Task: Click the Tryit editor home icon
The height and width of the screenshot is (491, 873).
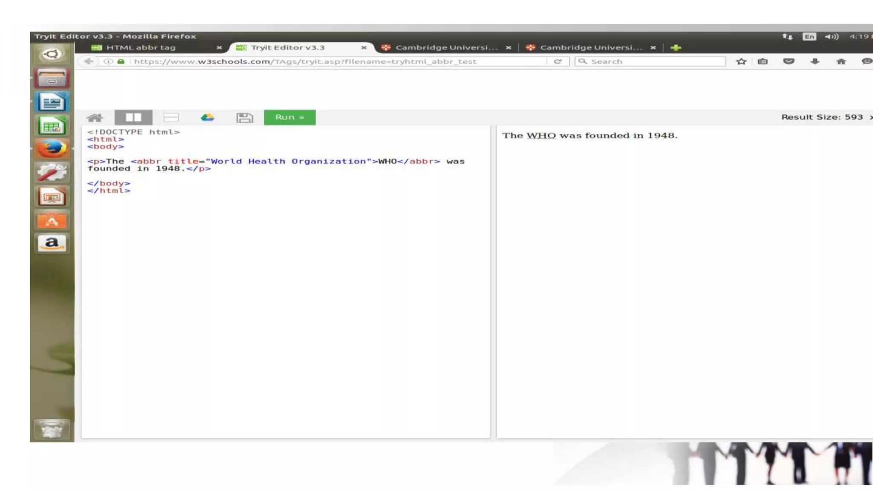Action: [95, 118]
